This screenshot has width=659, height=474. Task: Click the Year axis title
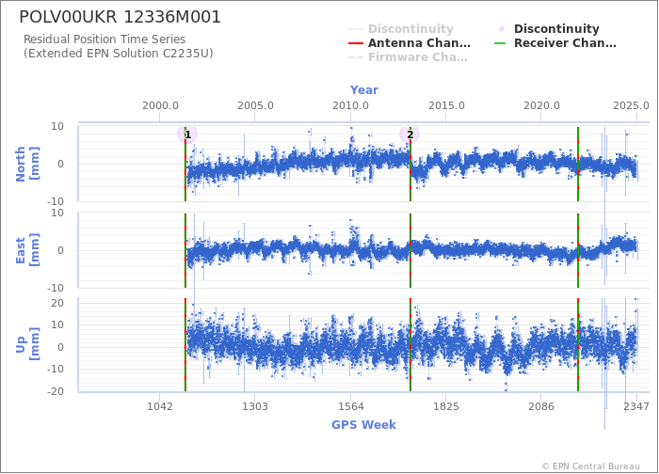pyautogui.click(x=364, y=90)
